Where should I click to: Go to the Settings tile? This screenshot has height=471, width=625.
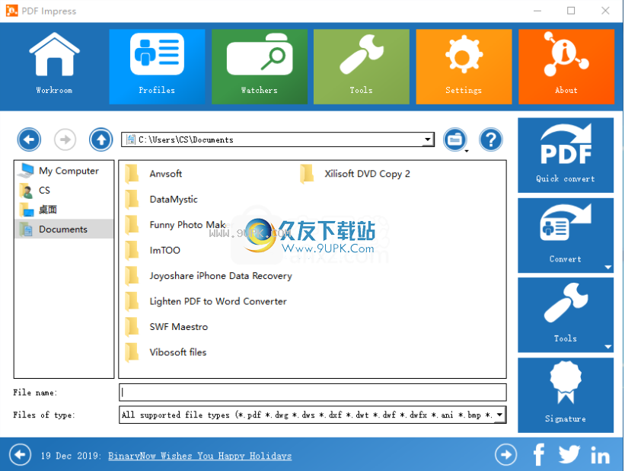(464, 66)
